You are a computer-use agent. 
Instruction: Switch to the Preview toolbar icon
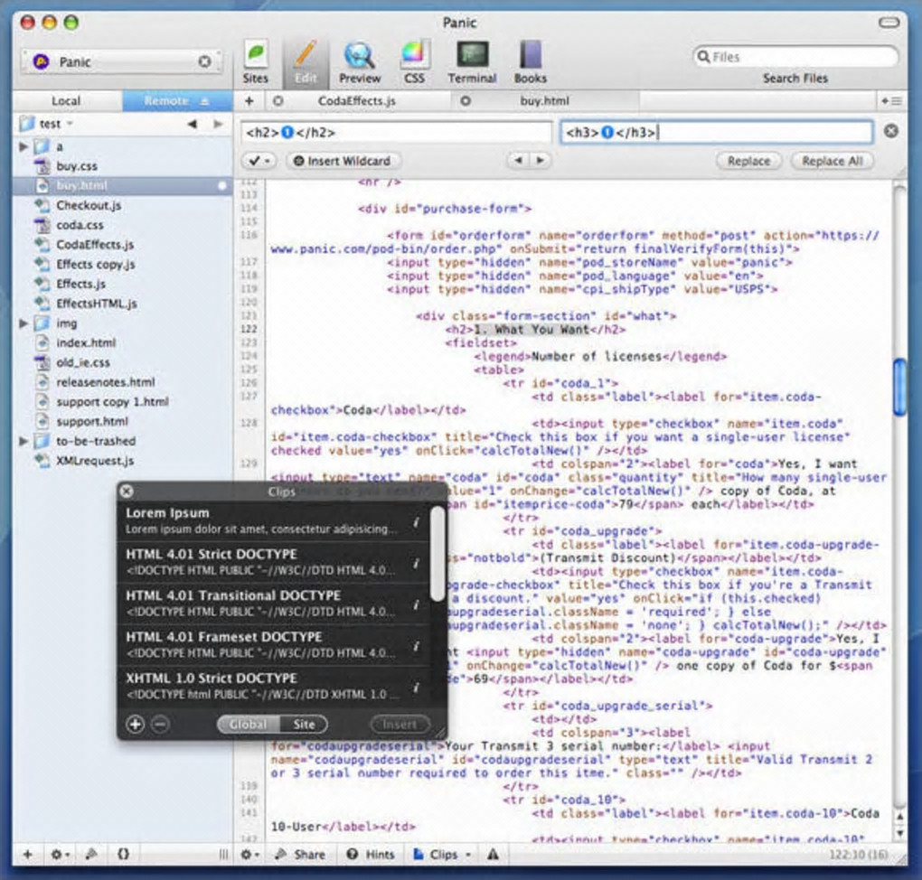point(359,56)
